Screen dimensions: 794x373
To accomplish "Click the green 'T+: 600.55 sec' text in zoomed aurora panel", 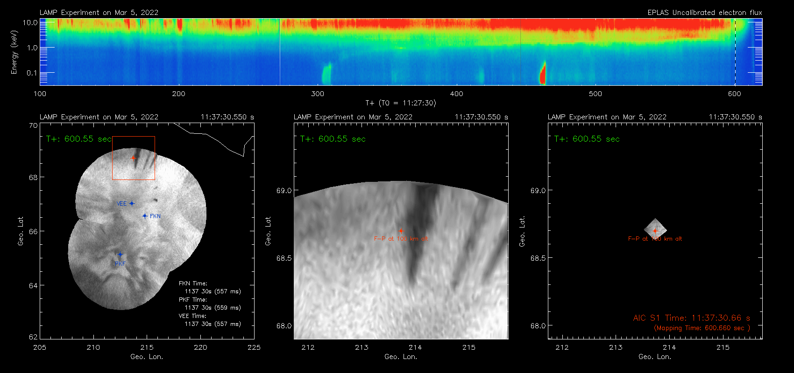I will click(x=333, y=139).
